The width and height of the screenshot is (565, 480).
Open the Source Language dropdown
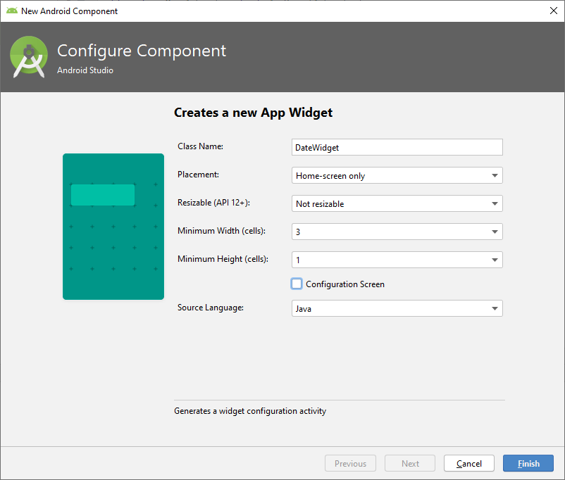tap(397, 308)
